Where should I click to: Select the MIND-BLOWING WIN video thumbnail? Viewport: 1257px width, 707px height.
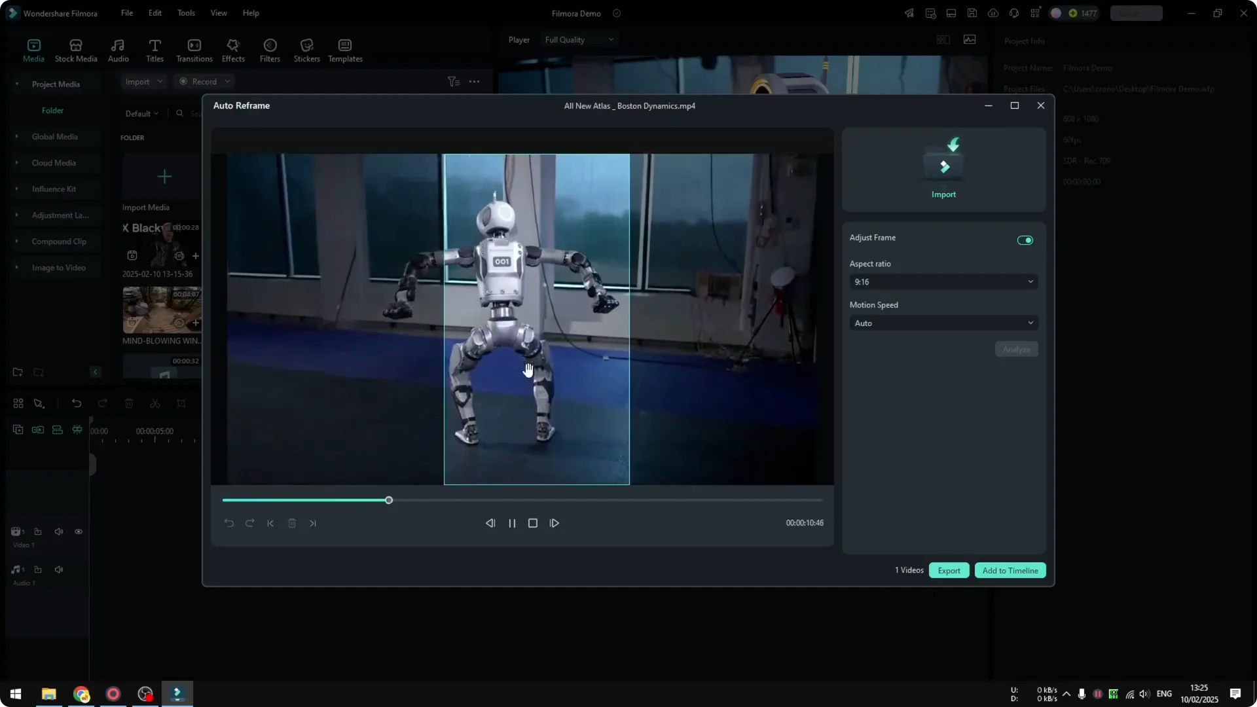[162, 310]
